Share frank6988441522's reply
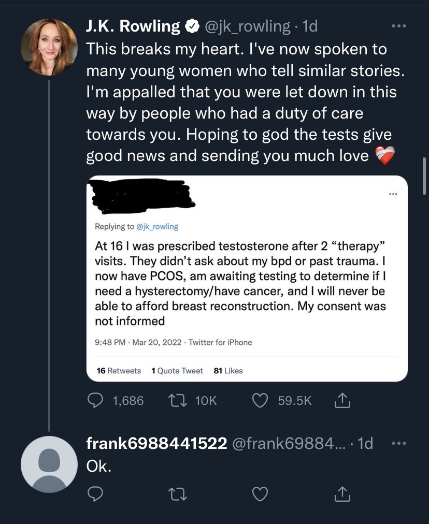The height and width of the screenshot is (524, 429). click(x=342, y=494)
